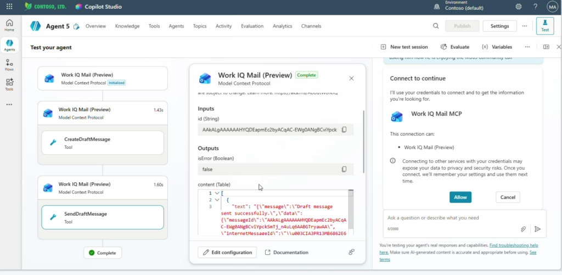The width and height of the screenshot is (562, 275).
Task: Open the Analytics tab
Action: [282, 26]
